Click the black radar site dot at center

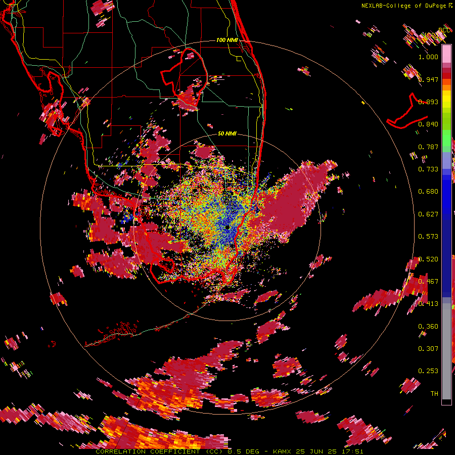click(227, 227)
